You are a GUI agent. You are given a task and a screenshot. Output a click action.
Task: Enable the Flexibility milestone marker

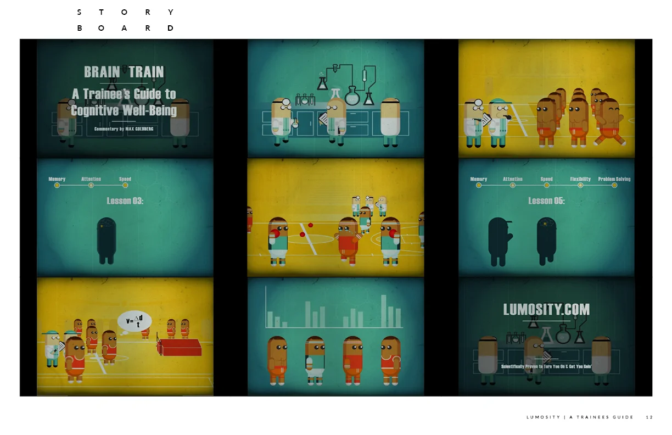[x=580, y=185]
